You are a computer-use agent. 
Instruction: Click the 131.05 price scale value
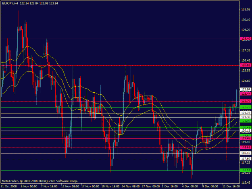[246, 10]
